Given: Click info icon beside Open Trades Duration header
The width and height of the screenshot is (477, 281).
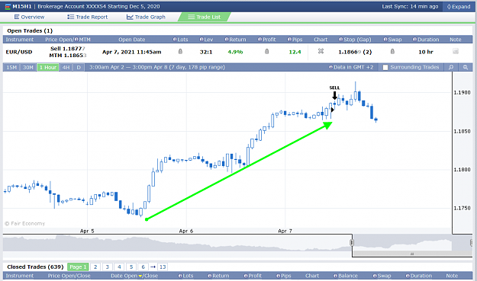Looking at the screenshot, I should coord(414,40).
